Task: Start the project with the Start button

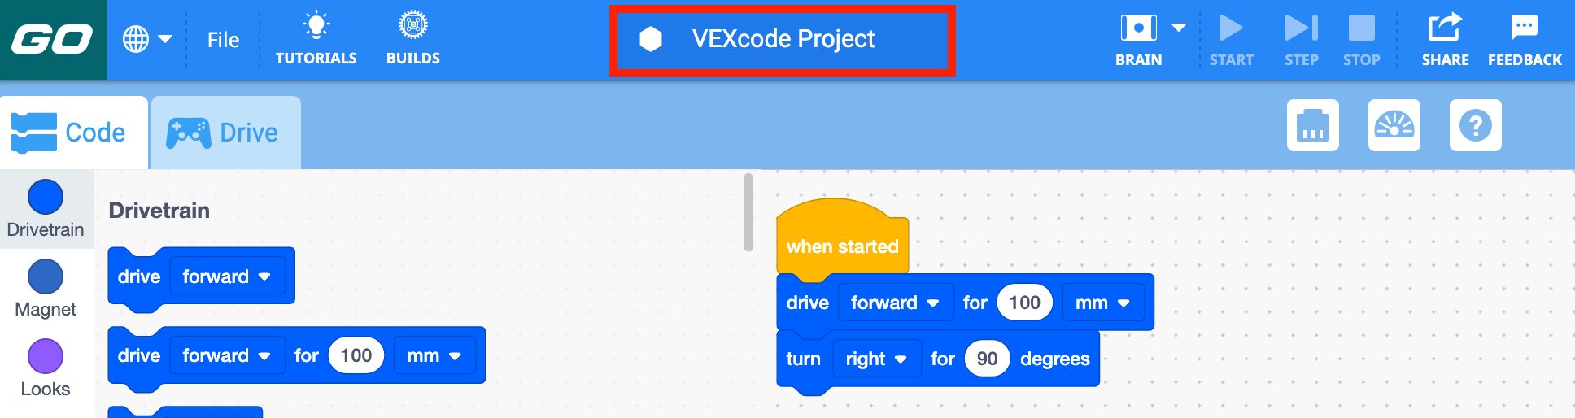Action: pos(1231,39)
